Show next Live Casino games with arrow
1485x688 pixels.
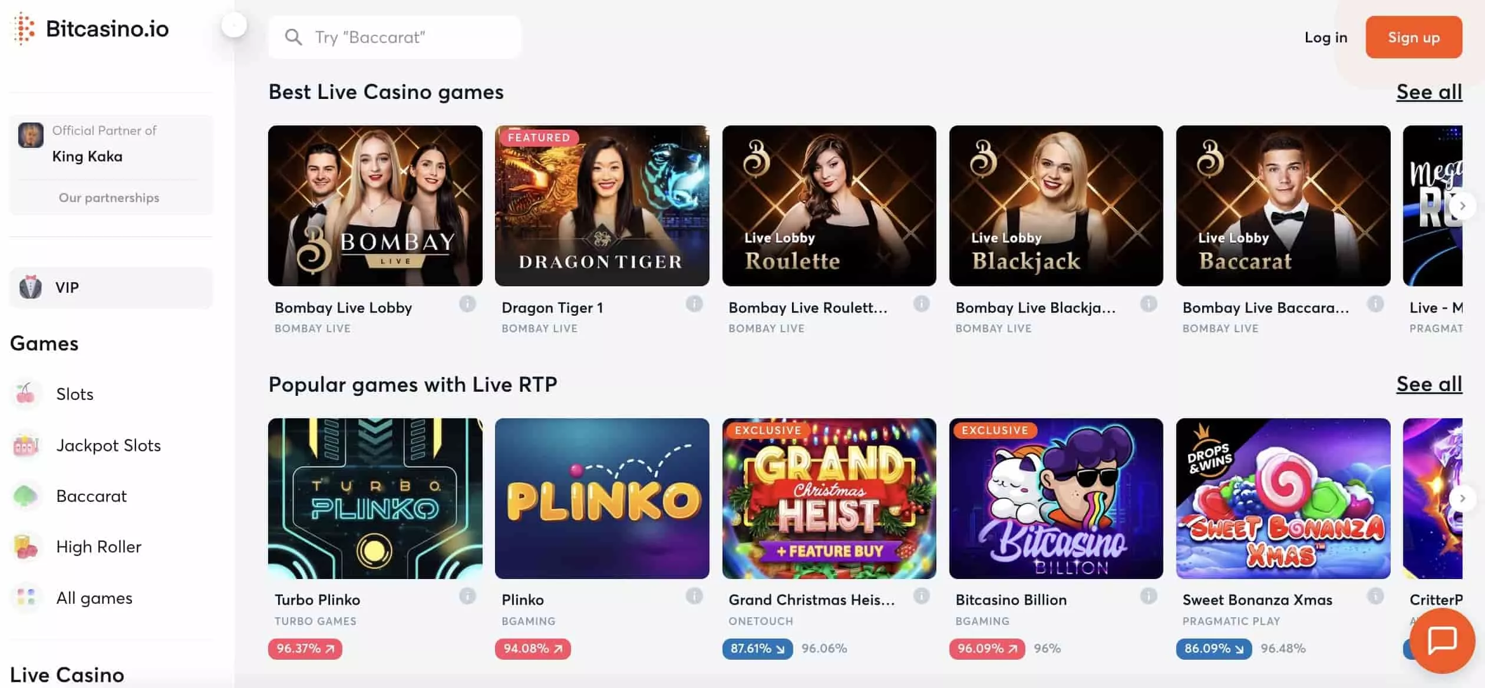tap(1462, 206)
